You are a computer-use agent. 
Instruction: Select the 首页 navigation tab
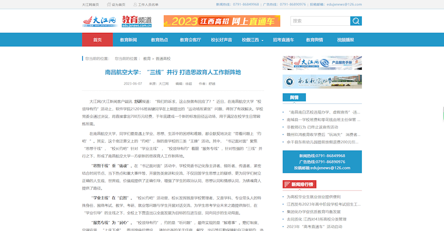[x=97, y=40]
